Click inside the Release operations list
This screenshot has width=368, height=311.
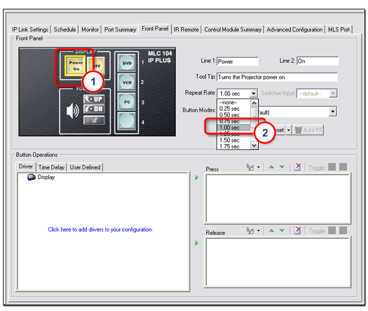tap(278, 262)
